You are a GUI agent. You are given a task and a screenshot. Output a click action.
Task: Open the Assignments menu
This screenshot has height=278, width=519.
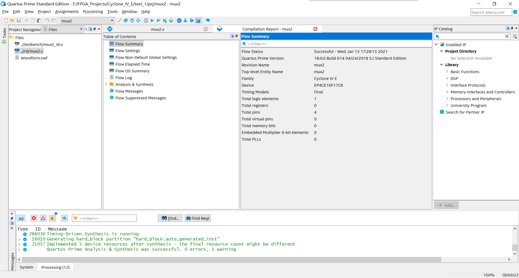[67, 12]
